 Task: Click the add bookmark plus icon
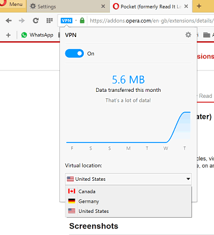(x=8, y=35)
